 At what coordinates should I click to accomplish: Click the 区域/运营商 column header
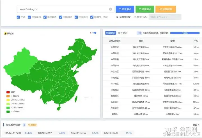point(115,41)
